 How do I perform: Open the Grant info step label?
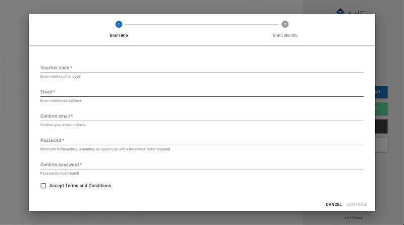(119, 35)
